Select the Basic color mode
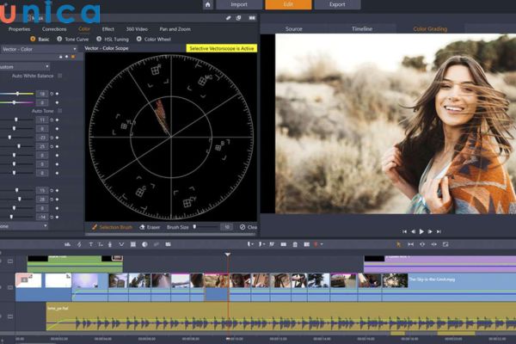 40,40
